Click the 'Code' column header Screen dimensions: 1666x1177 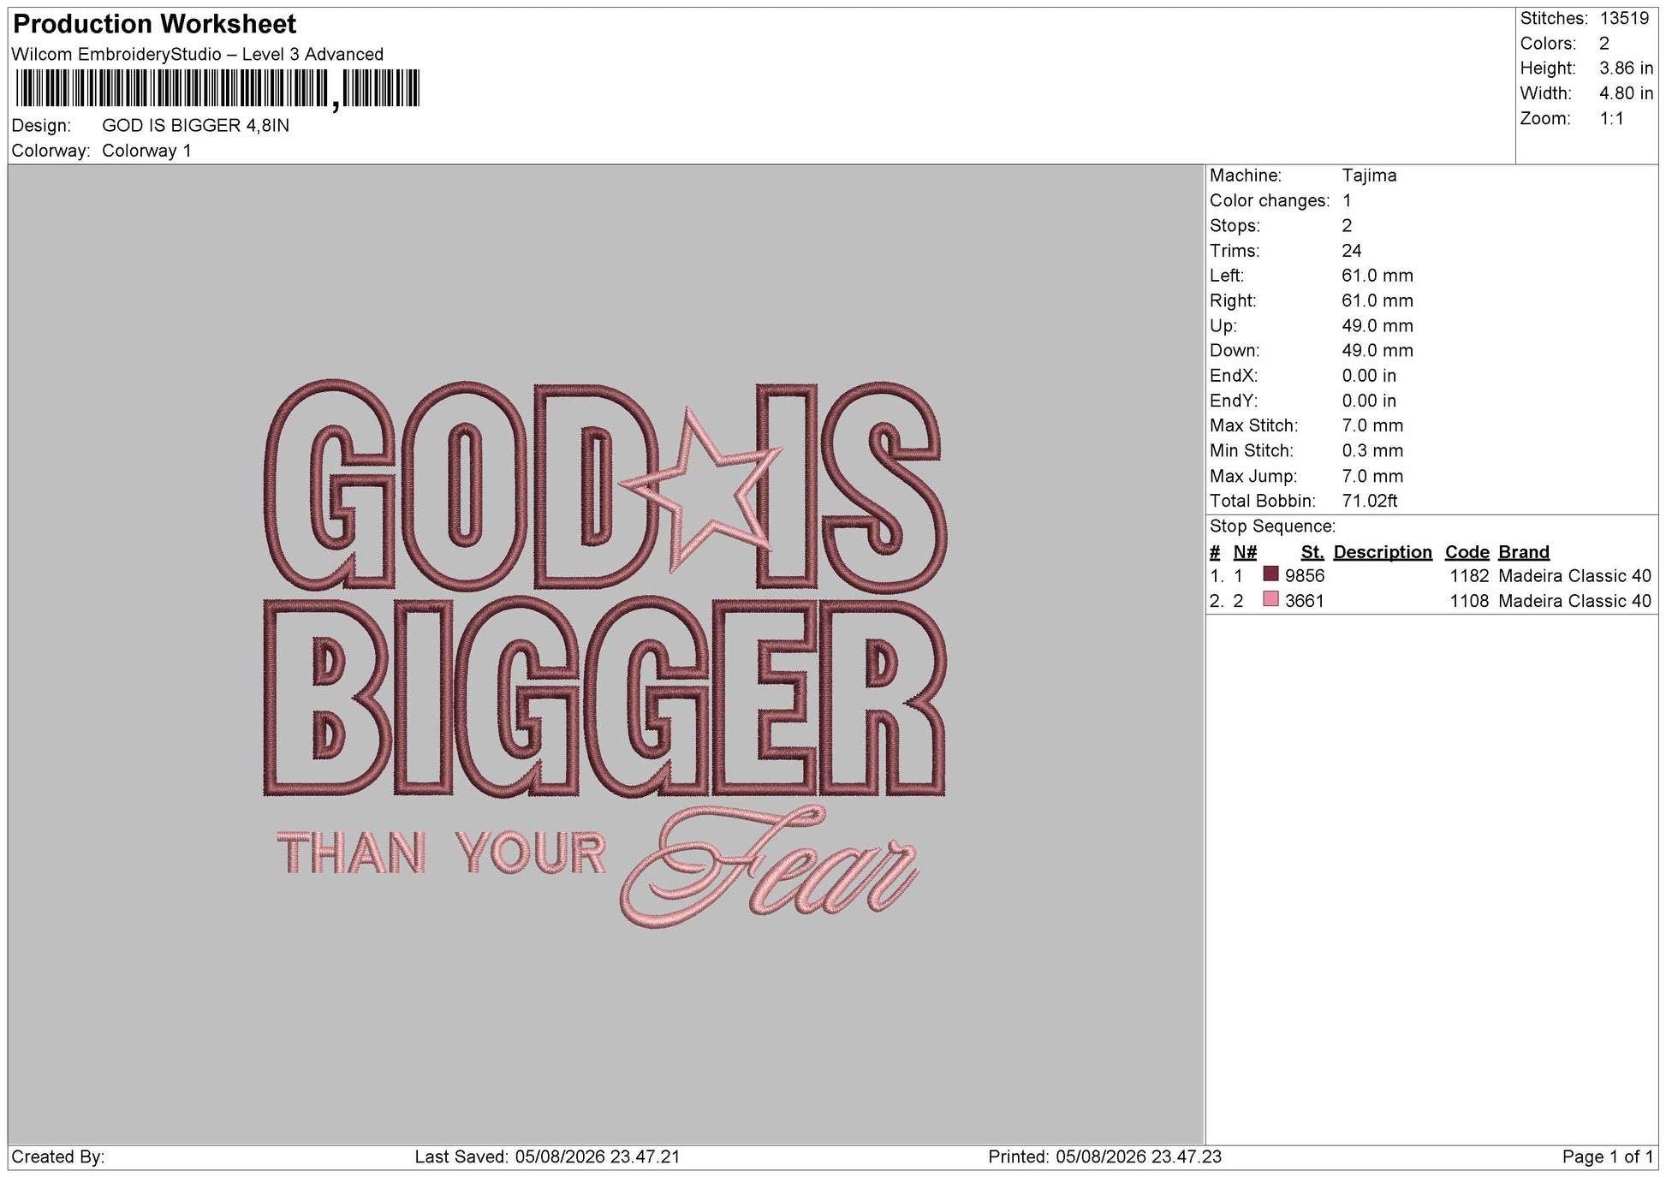[x=1467, y=552]
